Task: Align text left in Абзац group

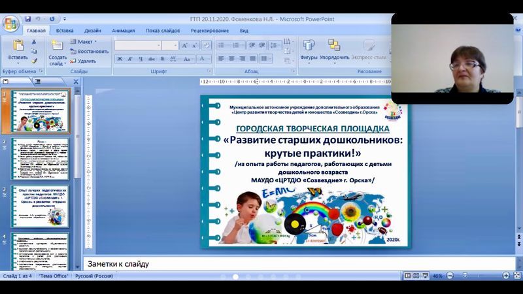Action: coord(221,59)
